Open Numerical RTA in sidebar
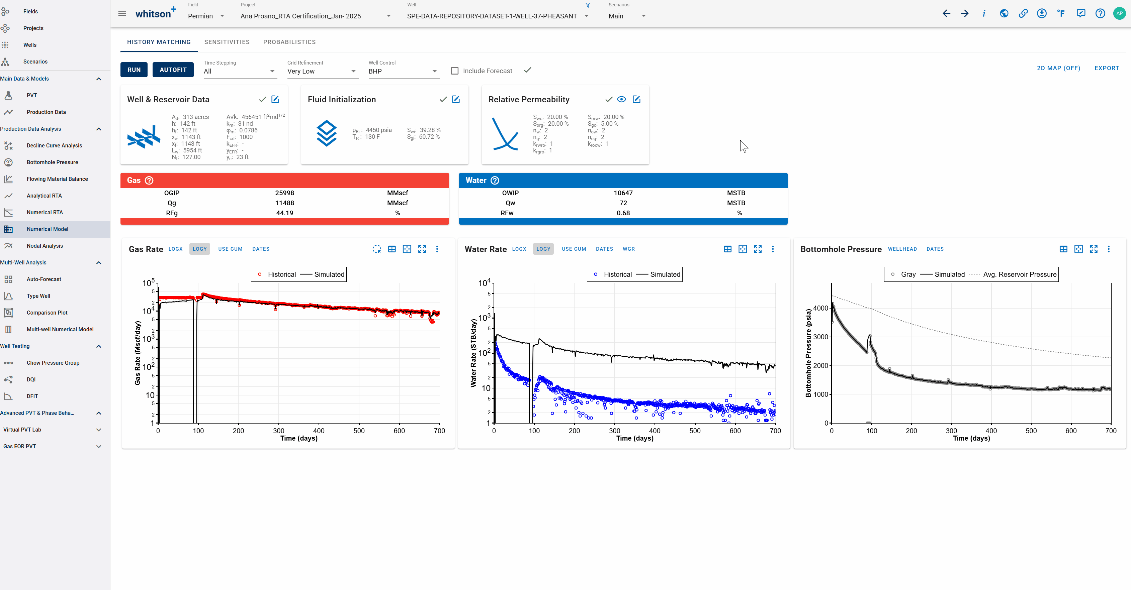 (45, 212)
